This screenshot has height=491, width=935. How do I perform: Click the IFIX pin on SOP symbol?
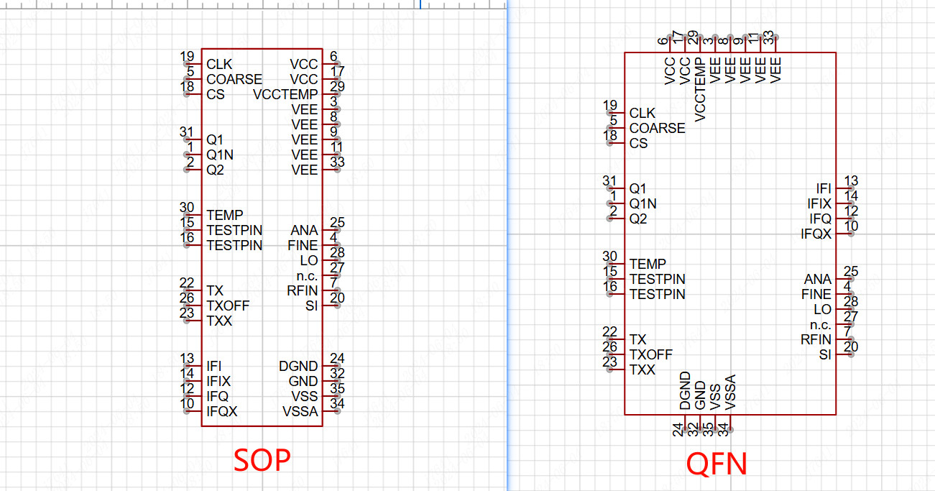tap(218, 382)
